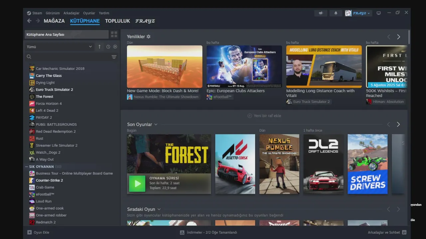Select Red Dead Redemption 2
This screenshot has height=239, width=426.
[x=56, y=131]
